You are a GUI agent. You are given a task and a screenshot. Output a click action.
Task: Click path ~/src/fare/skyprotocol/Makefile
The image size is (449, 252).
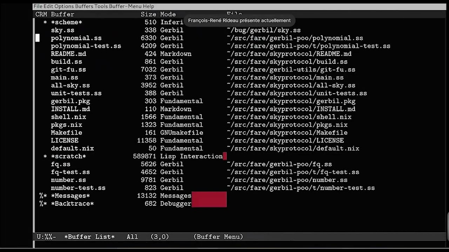tap(287, 133)
